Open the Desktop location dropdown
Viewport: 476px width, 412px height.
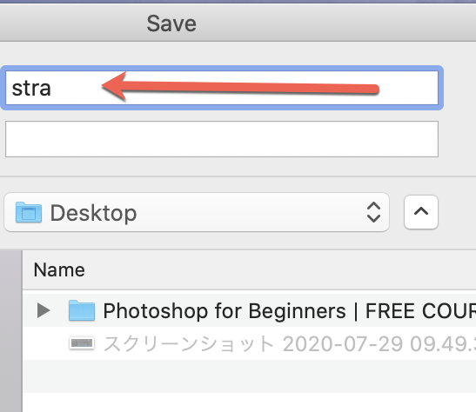(x=197, y=212)
